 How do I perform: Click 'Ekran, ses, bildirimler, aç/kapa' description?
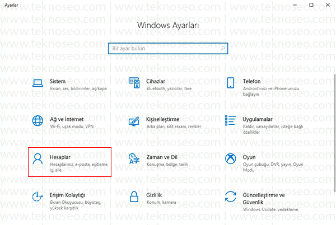78,88
